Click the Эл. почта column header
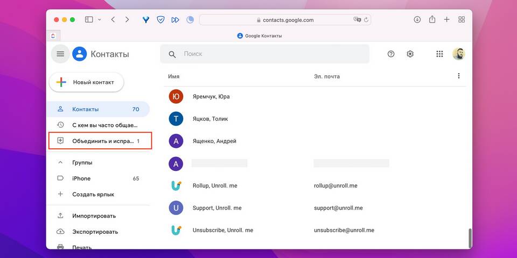517x258 pixels. pyautogui.click(x=327, y=76)
